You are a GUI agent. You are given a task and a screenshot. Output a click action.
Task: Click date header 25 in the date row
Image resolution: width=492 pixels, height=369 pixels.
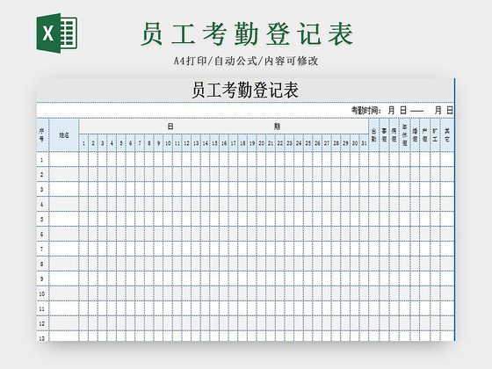click(307, 143)
